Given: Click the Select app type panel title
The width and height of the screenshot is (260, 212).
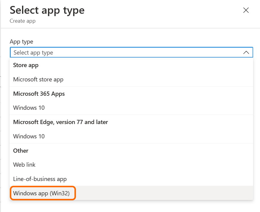Looking at the screenshot, I should [x=47, y=10].
